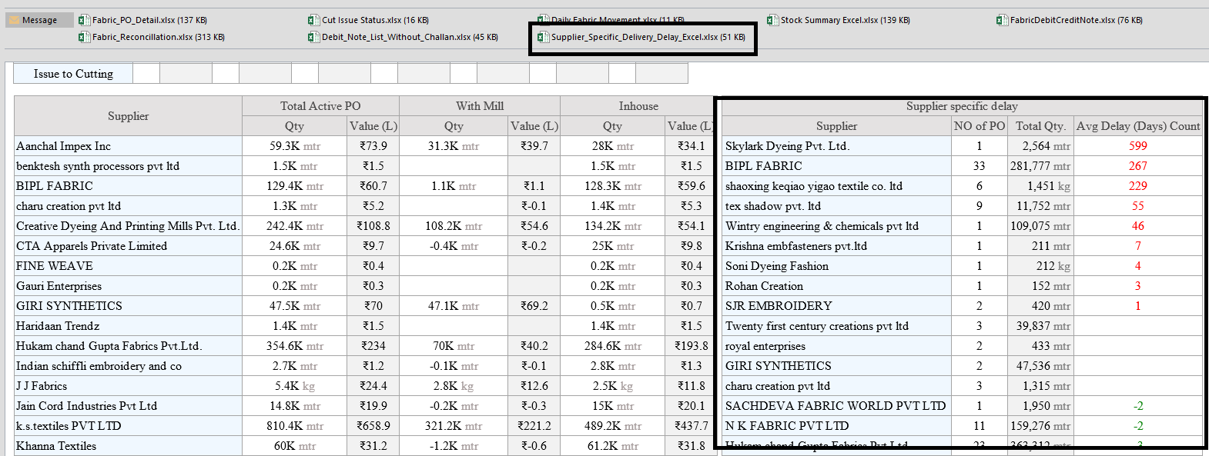The width and height of the screenshot is (1209, 456).
Task: Select Aanchal Impex Inc supplier row
Action: pos(129,146)
